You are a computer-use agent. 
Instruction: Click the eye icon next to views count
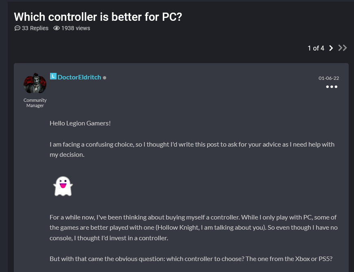click(x=56, y=28)
